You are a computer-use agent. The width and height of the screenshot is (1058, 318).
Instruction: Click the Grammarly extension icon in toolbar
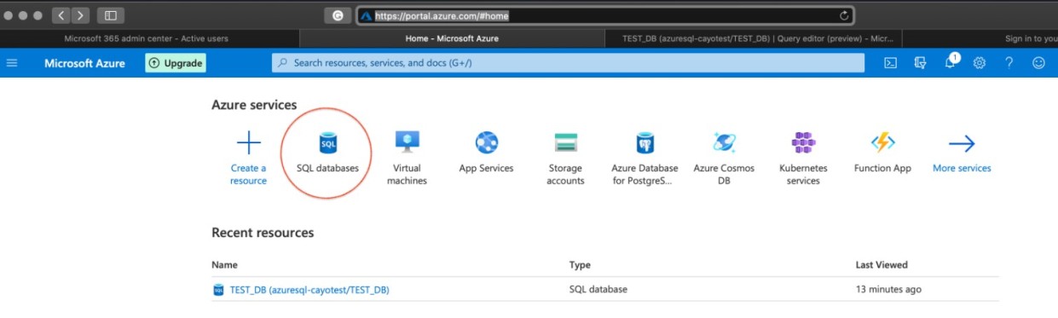(337, 15)
